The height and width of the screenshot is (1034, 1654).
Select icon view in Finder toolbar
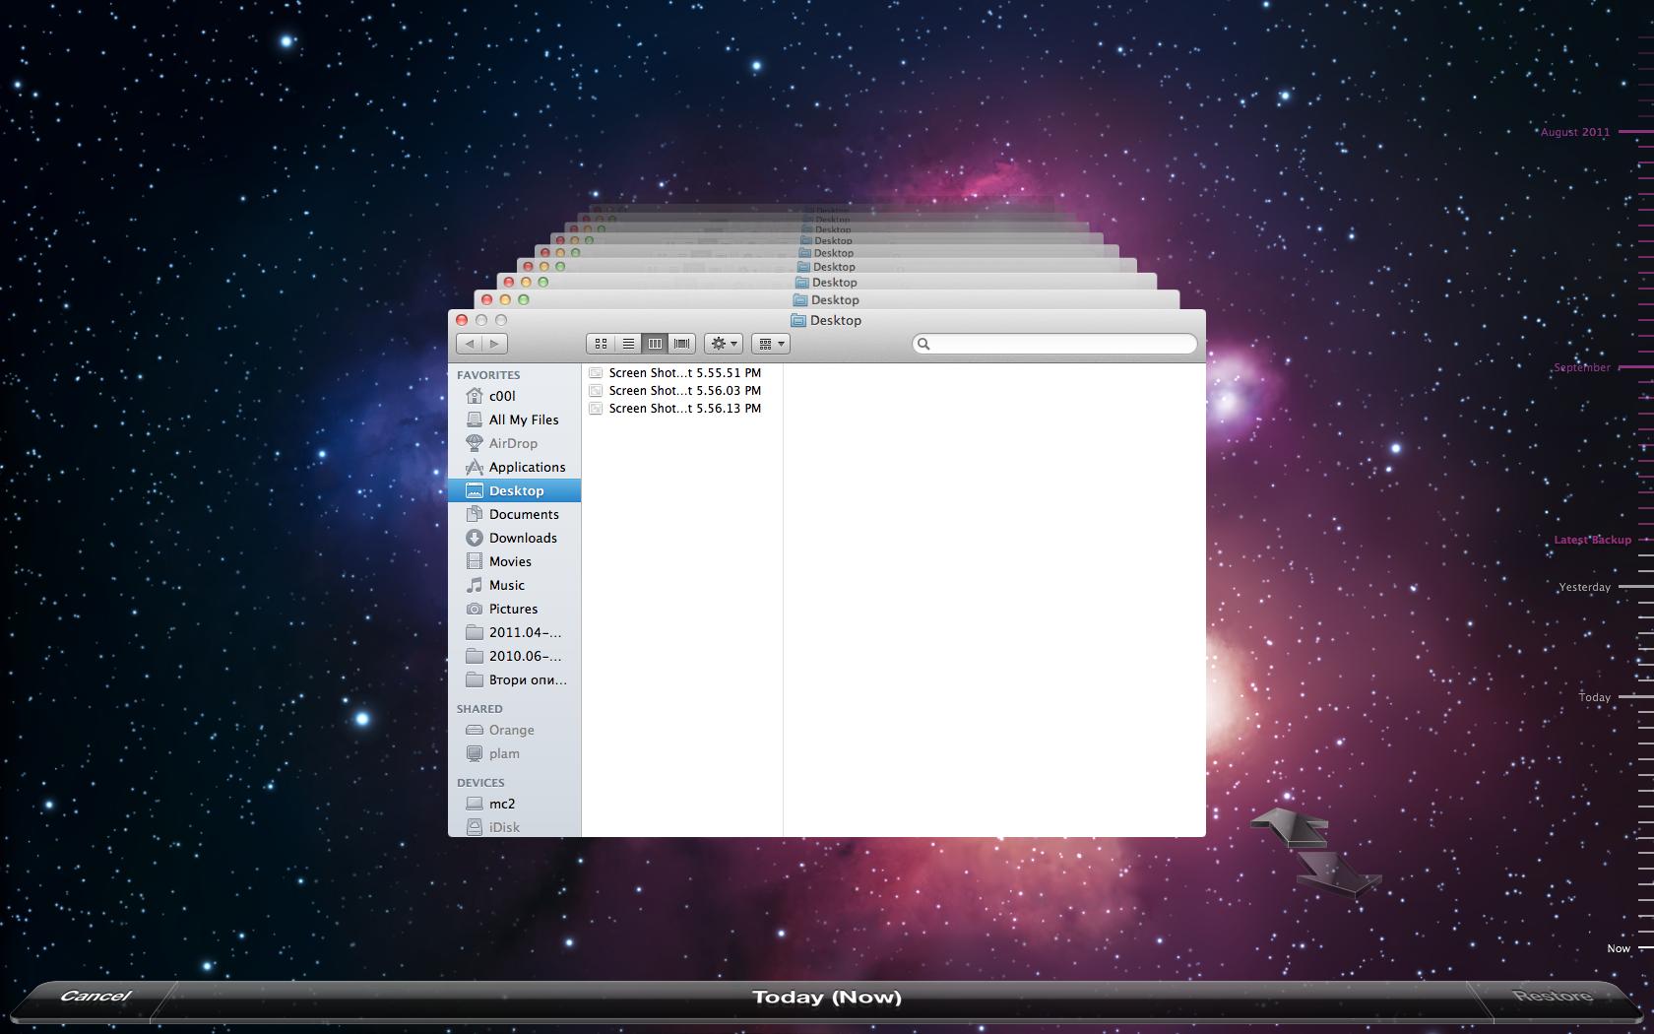coord(601,344)
